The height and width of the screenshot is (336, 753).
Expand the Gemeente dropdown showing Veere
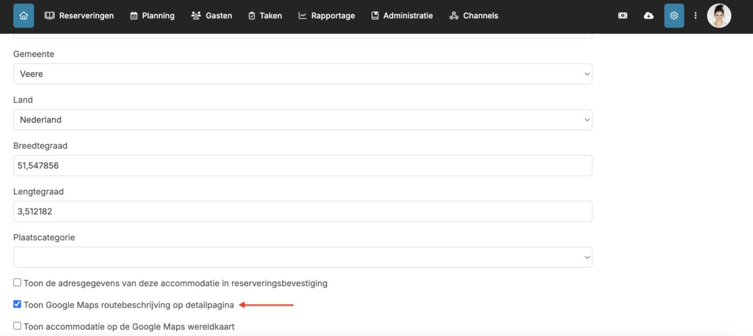(303, 74)
